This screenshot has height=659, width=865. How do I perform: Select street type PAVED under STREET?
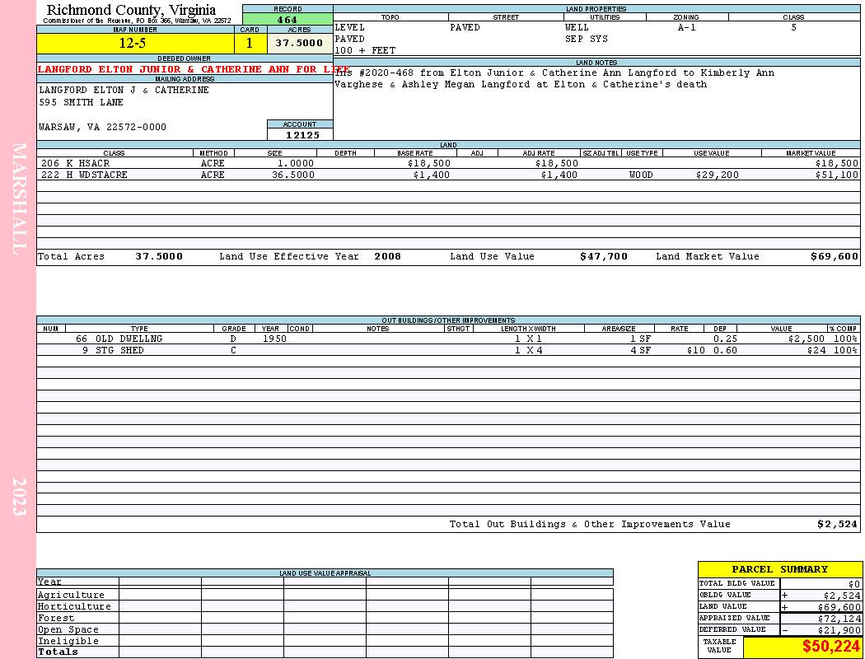click(x=465, y=27)
